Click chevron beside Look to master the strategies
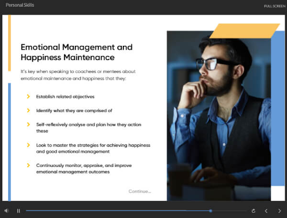The width and height of the screenshot is (287, 218). click(x=29, y=145)
